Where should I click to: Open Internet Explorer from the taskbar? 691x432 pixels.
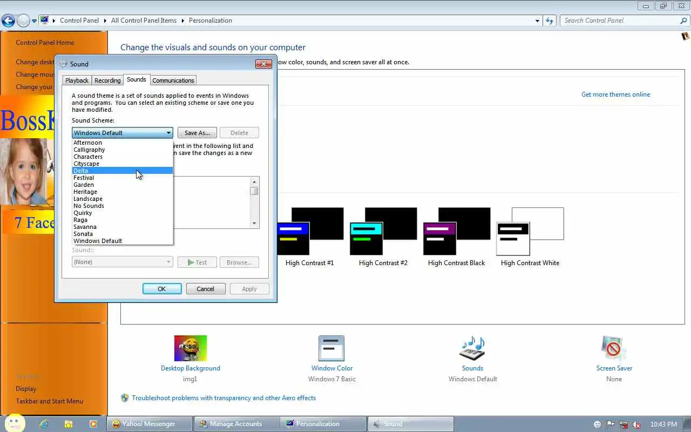(44, 424)
